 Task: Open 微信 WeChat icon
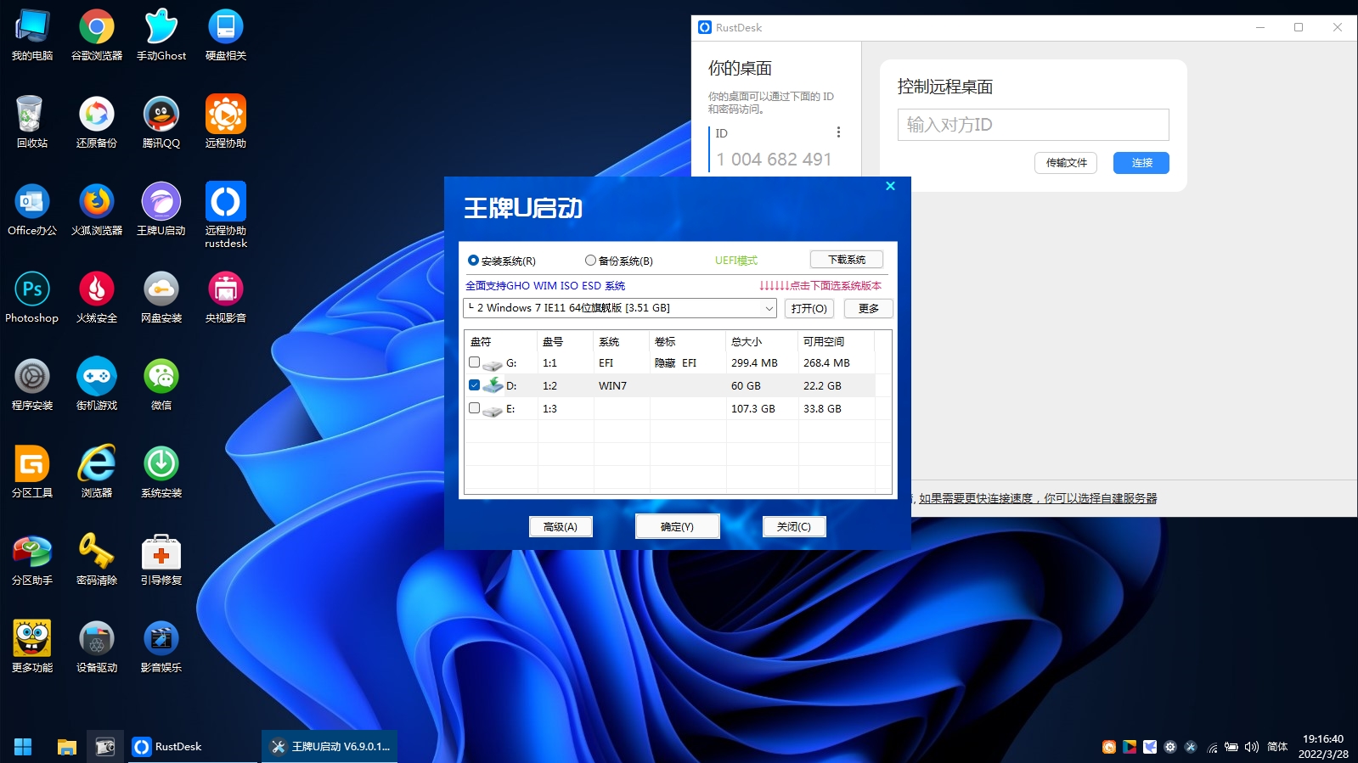pos(161,385)
